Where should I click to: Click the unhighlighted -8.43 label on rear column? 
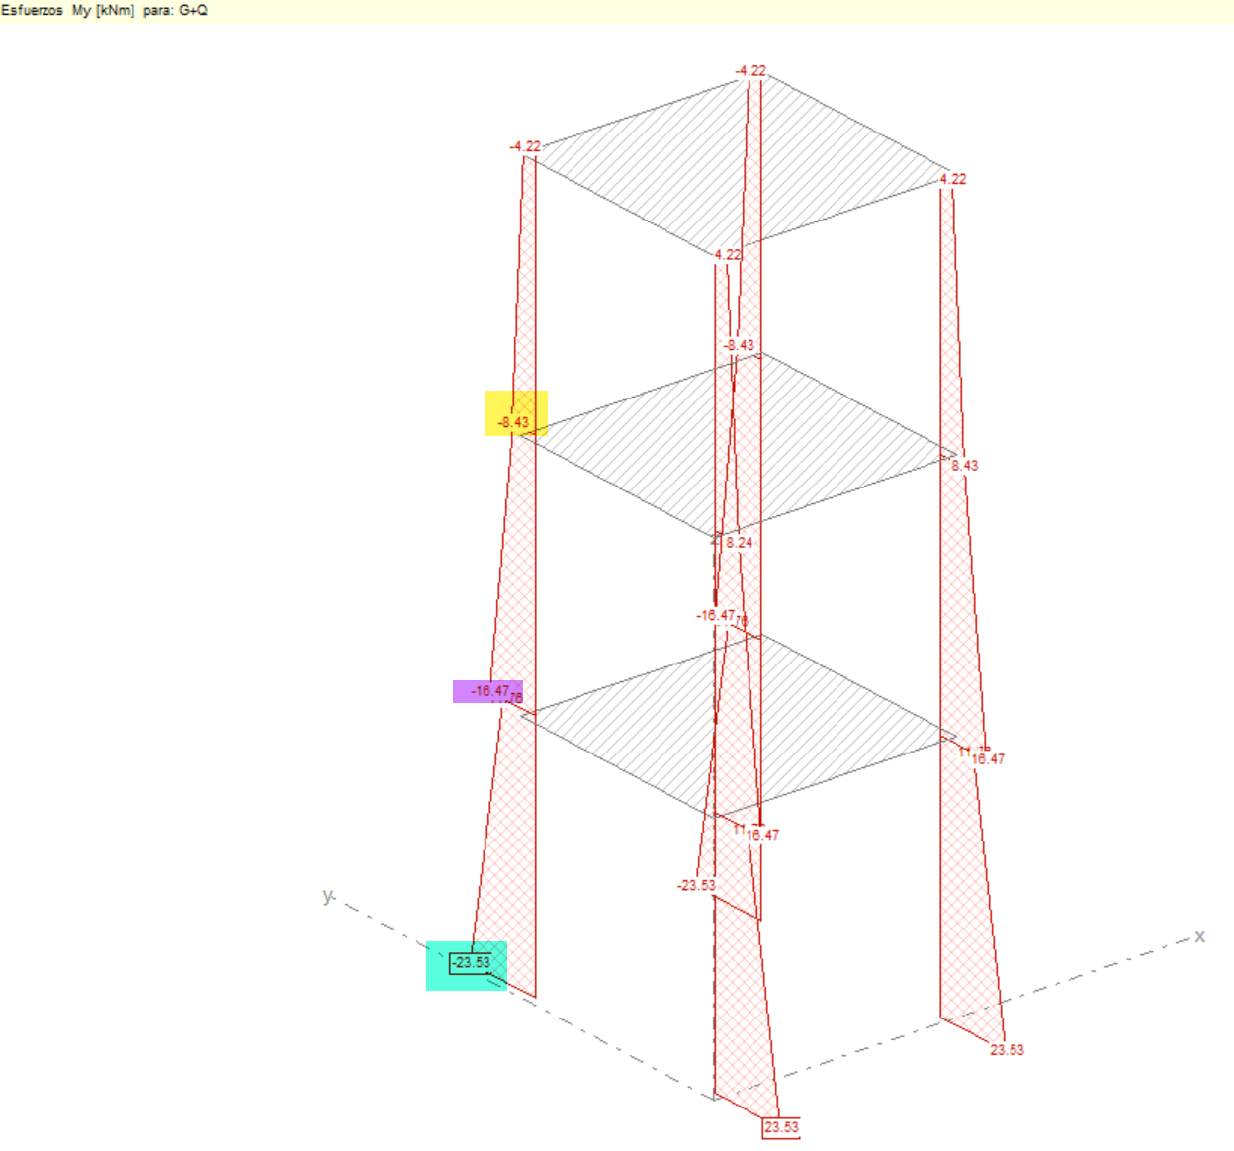[739, 345]
